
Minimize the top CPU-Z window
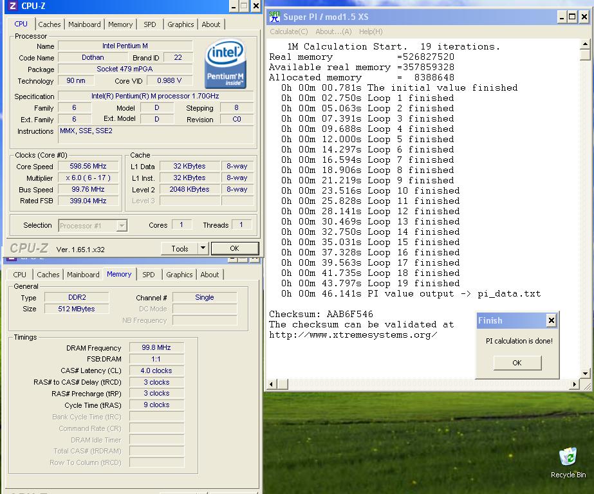tap(234, 6)
